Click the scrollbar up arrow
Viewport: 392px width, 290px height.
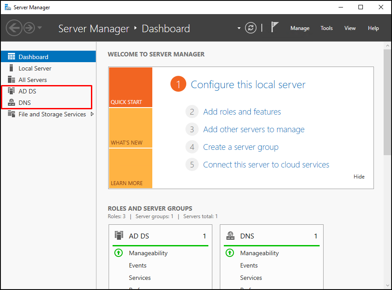tap(388, 46)
